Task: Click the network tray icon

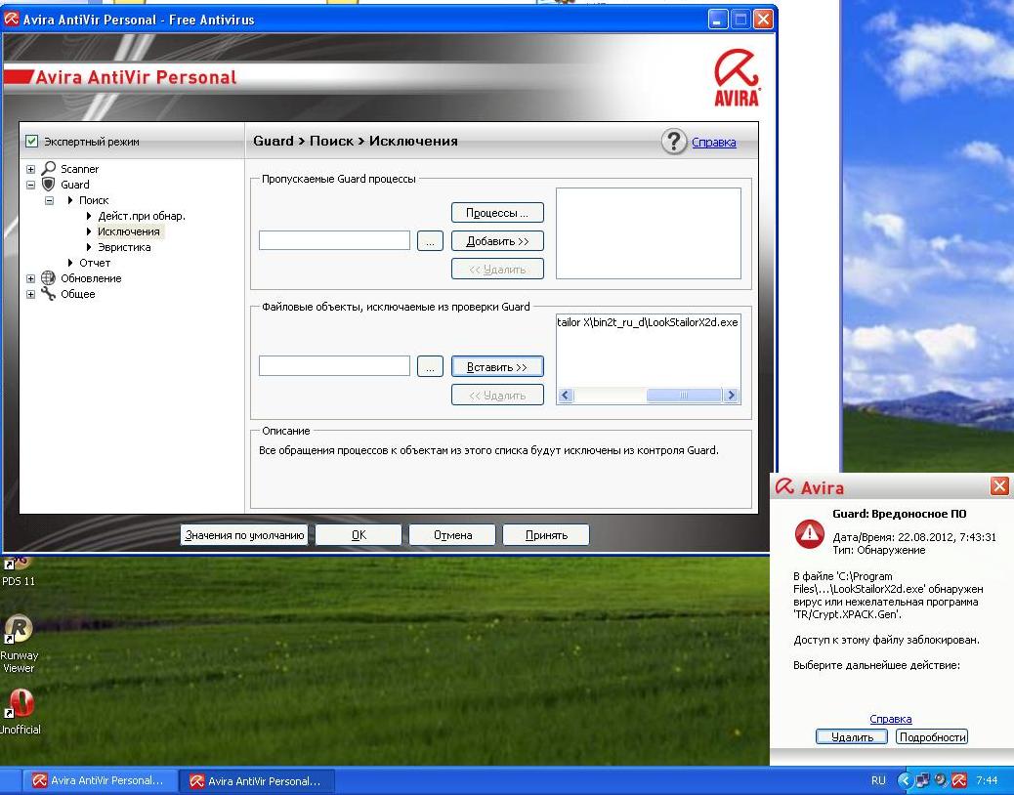Action: [x=923, y=780]
